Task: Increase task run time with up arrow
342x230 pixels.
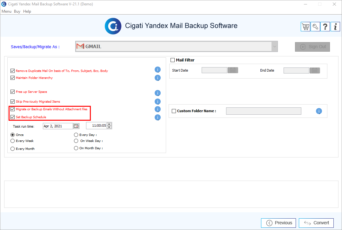Action: pyautogui.click(x=109, y=124)
